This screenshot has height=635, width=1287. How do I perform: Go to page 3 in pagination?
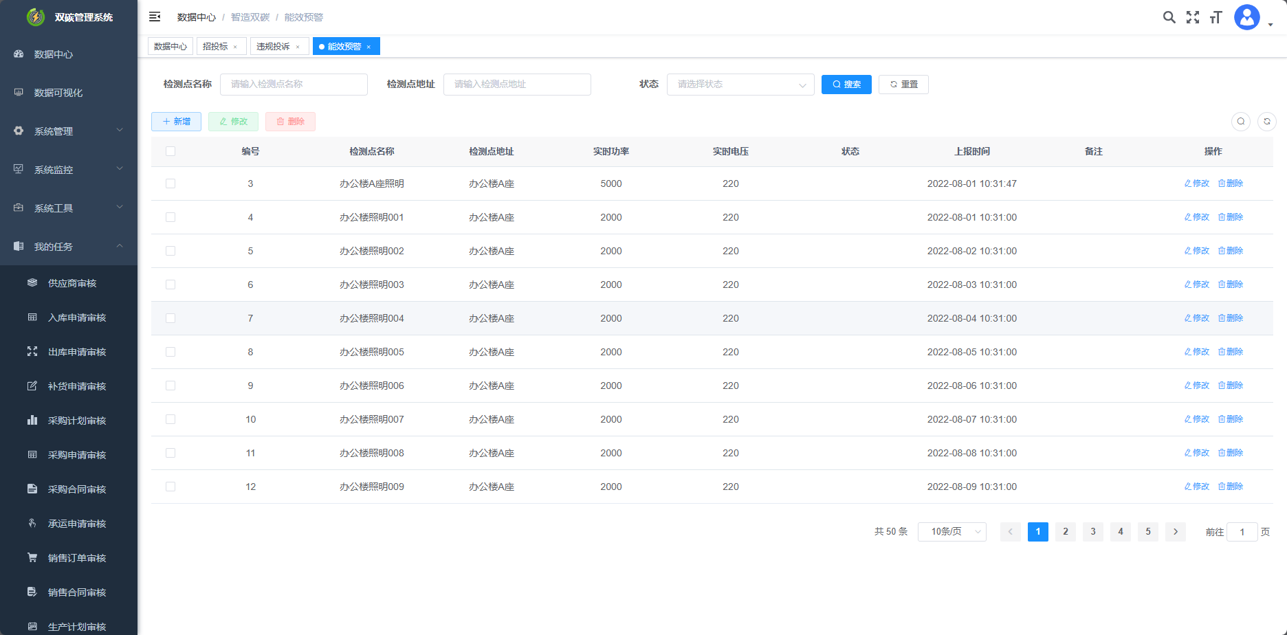pos(1093,532)
